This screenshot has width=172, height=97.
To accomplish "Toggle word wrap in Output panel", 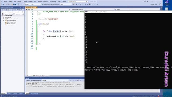I will tap(81, 80).
